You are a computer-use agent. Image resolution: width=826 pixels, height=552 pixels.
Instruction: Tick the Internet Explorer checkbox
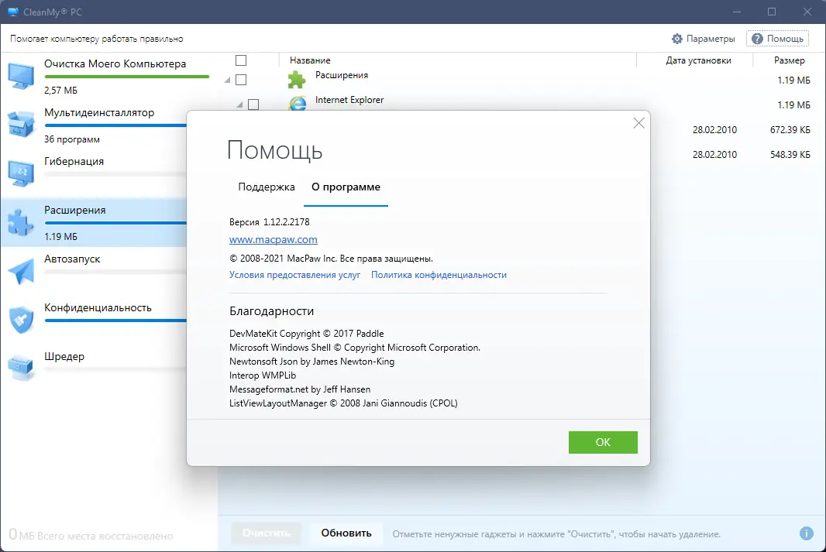pyautogui.click(x=253, y=105)
